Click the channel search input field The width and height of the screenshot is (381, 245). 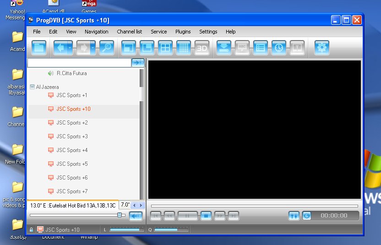pyautogui.click(x=80, y=63)
